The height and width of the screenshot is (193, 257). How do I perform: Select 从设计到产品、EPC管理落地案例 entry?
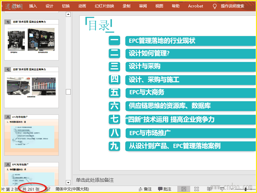191,146
